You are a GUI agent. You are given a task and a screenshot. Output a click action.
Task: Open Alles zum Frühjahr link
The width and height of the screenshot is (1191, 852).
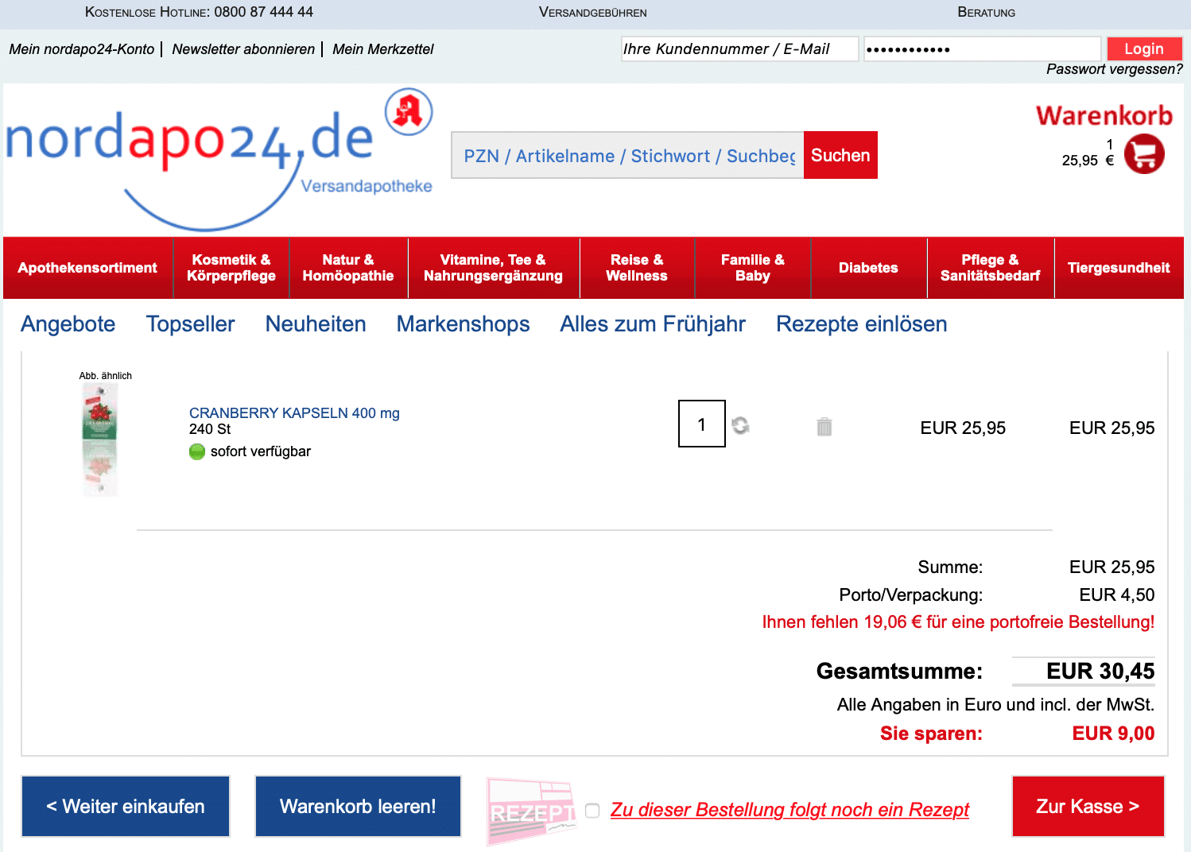coord(653,324)
